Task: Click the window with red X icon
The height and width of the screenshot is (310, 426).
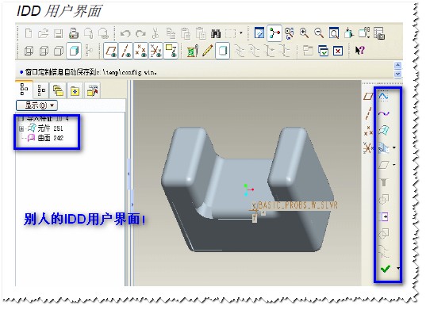Action: [338, 51]
